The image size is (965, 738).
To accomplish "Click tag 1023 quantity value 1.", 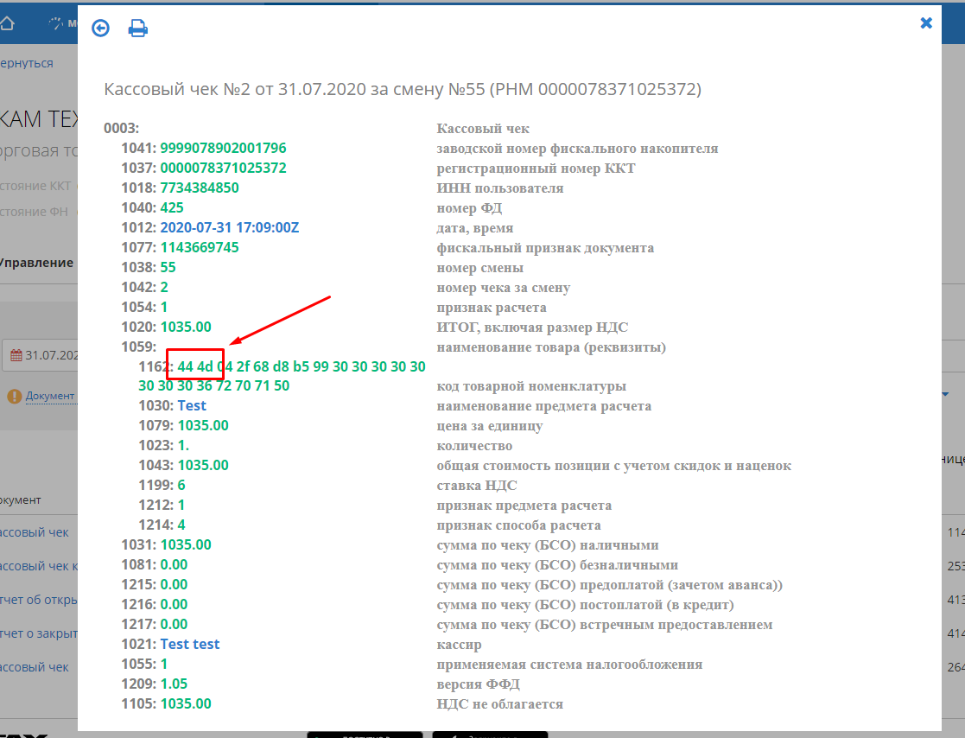I will pos(183,445).
